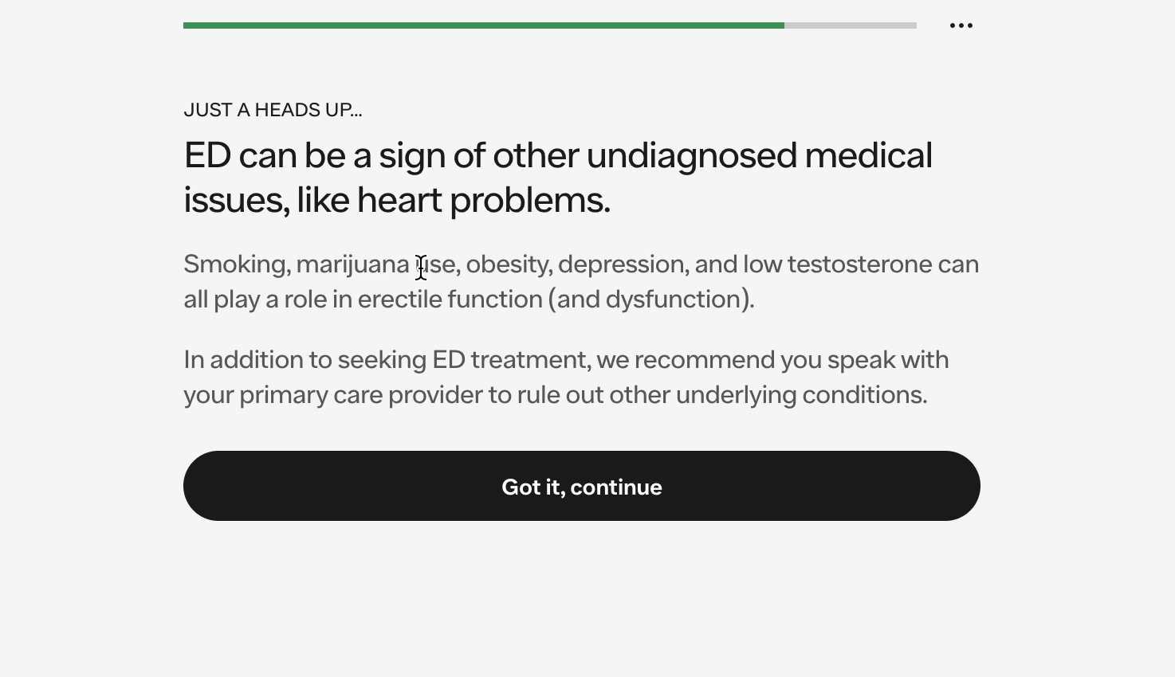The image size is (1175, 677).
Task: Click 'we recommend you speak with' in the text
Action: [x=772, y=360]
